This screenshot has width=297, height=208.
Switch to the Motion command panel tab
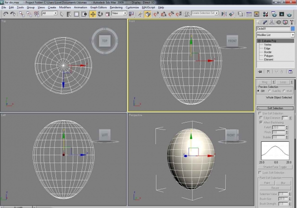(x=278, y=22)
